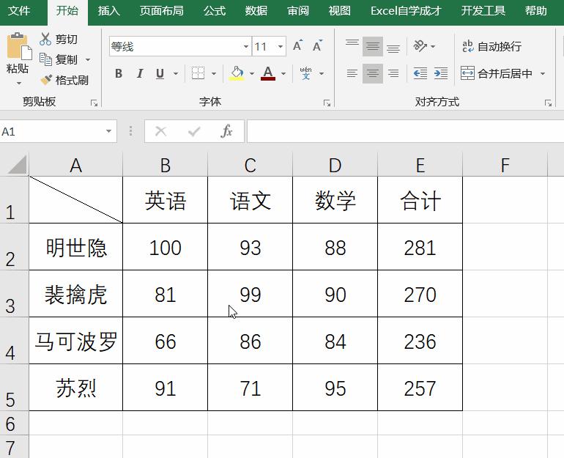Select the cell 马可波罗
Screen dimensions: 564x458
pos(76,340)
